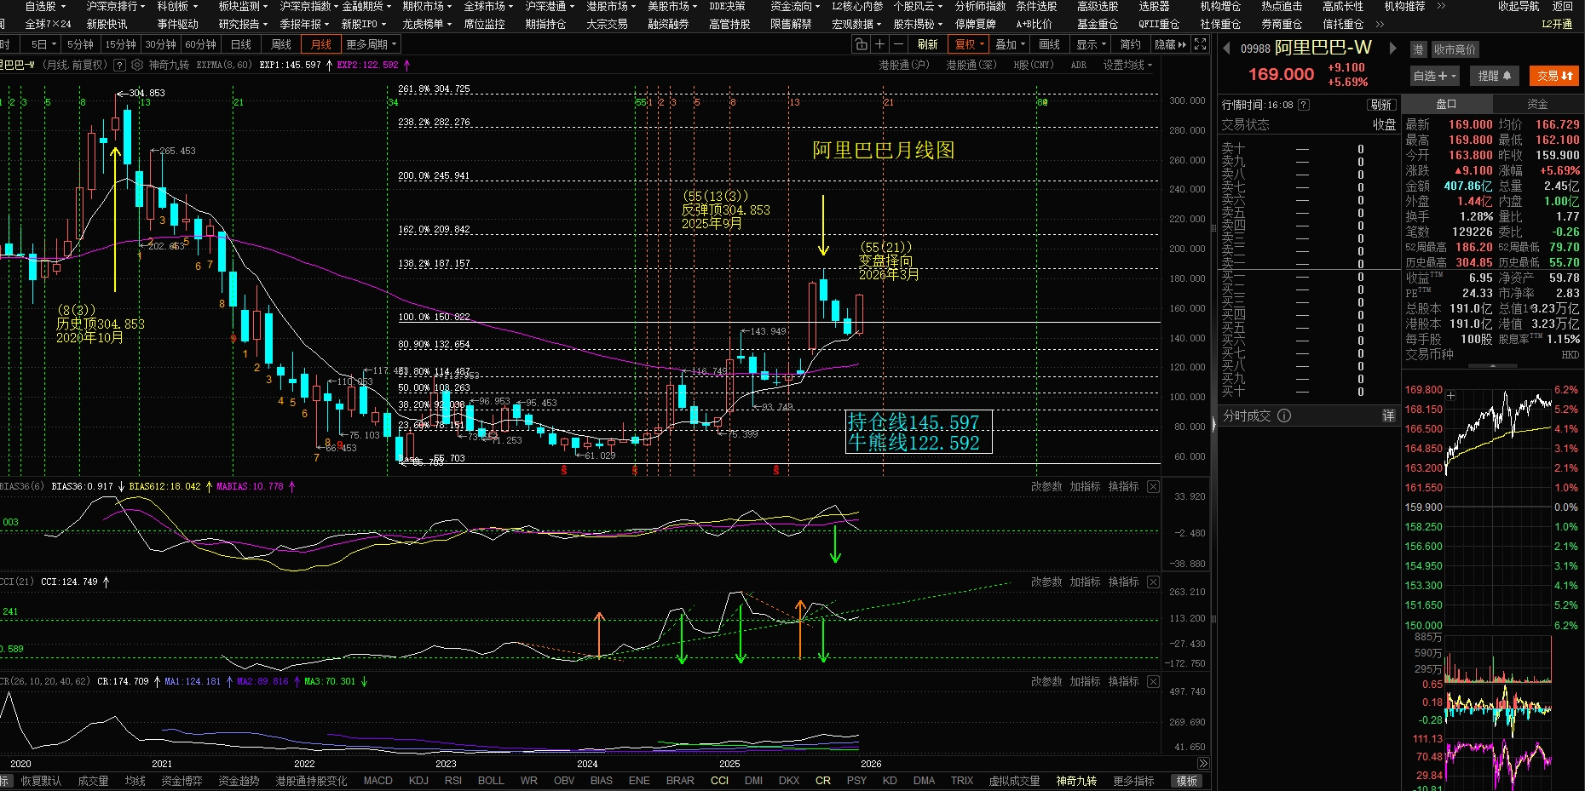Click info icon beside 分时成交
This screenshot has height=791, width=1585.
(x=1284, y=416)
